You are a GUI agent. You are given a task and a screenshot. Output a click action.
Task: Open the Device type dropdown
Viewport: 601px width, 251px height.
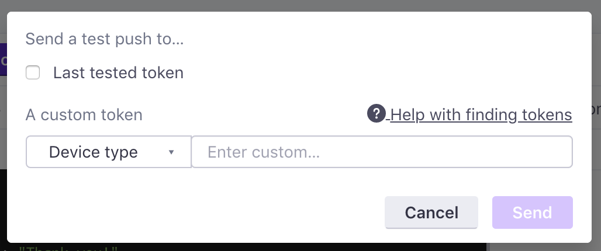109,152
